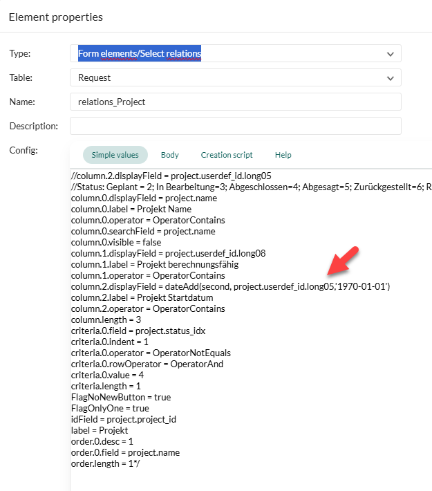Click the 'criteria.0.operator = OperatorNotEquals' line
432x491 pixels.
coord(151,353)
